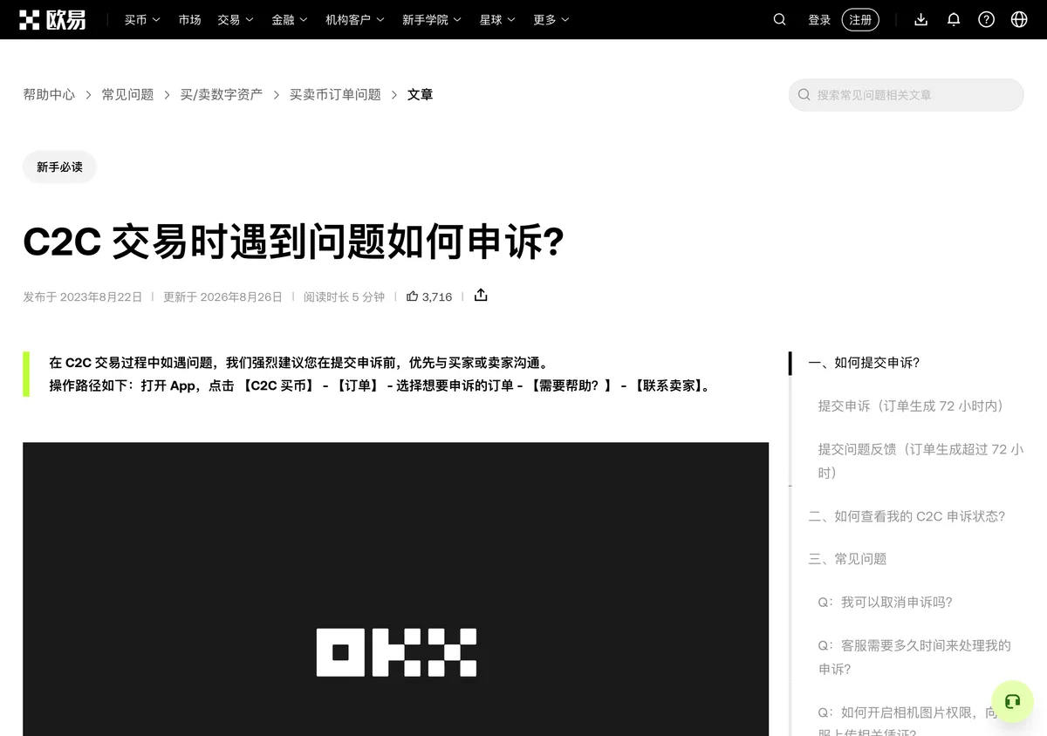
Task: Jump to Q：客服需要多久时间来处理我的申诉？
Action: [x=914, y=657]
